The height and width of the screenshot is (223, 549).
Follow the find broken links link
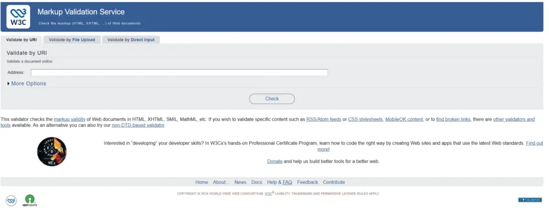pos(454,119)
